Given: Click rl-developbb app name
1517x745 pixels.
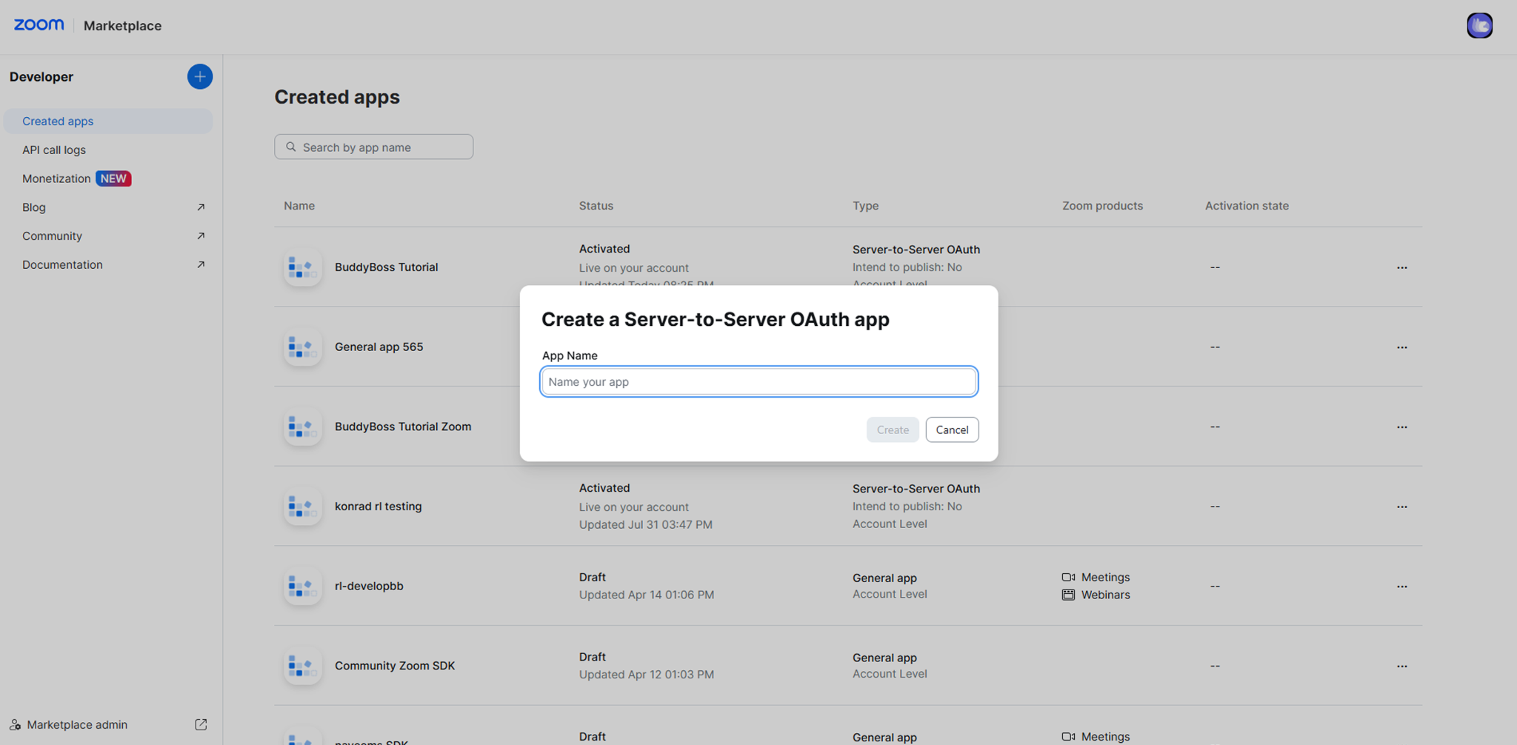Looking at the screenshot, I should (x=369, y=586).
